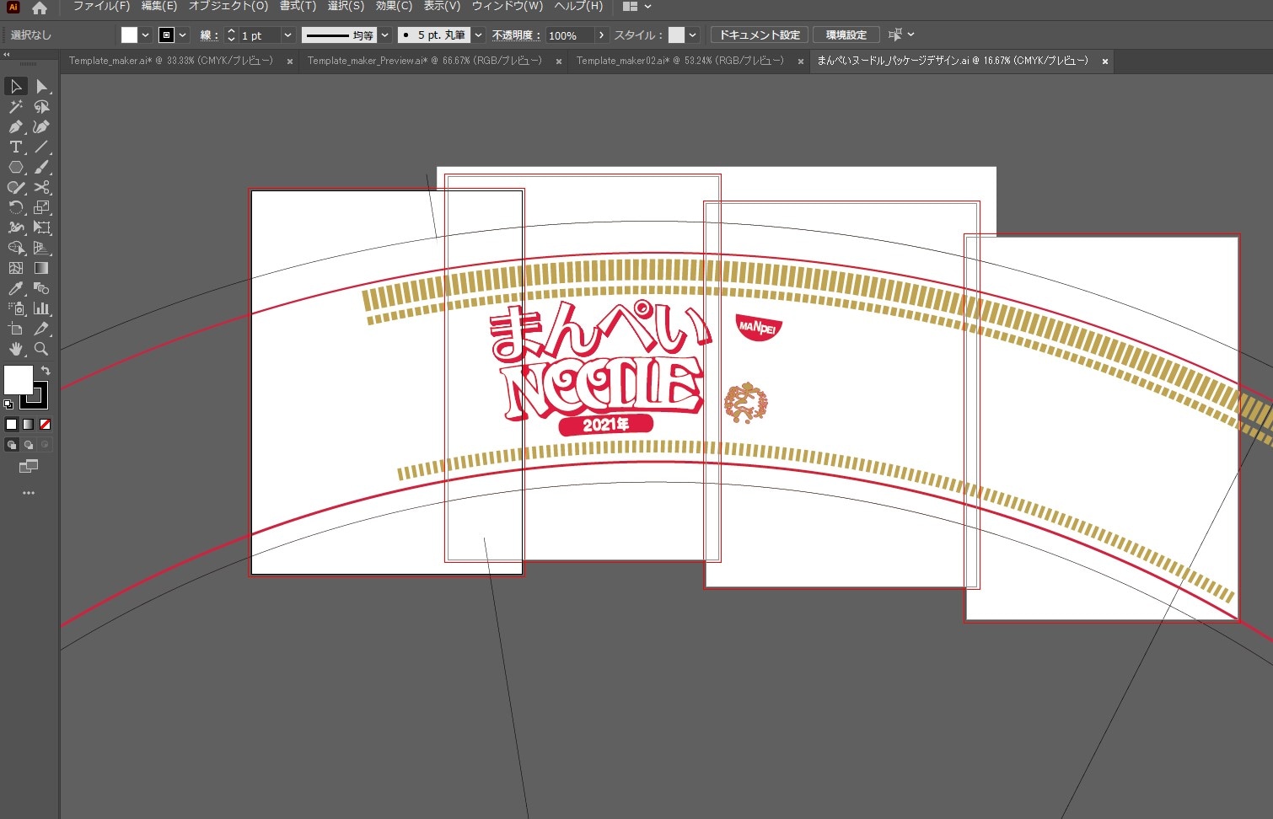
Task: Set fill to None
Action: [46, 425]
